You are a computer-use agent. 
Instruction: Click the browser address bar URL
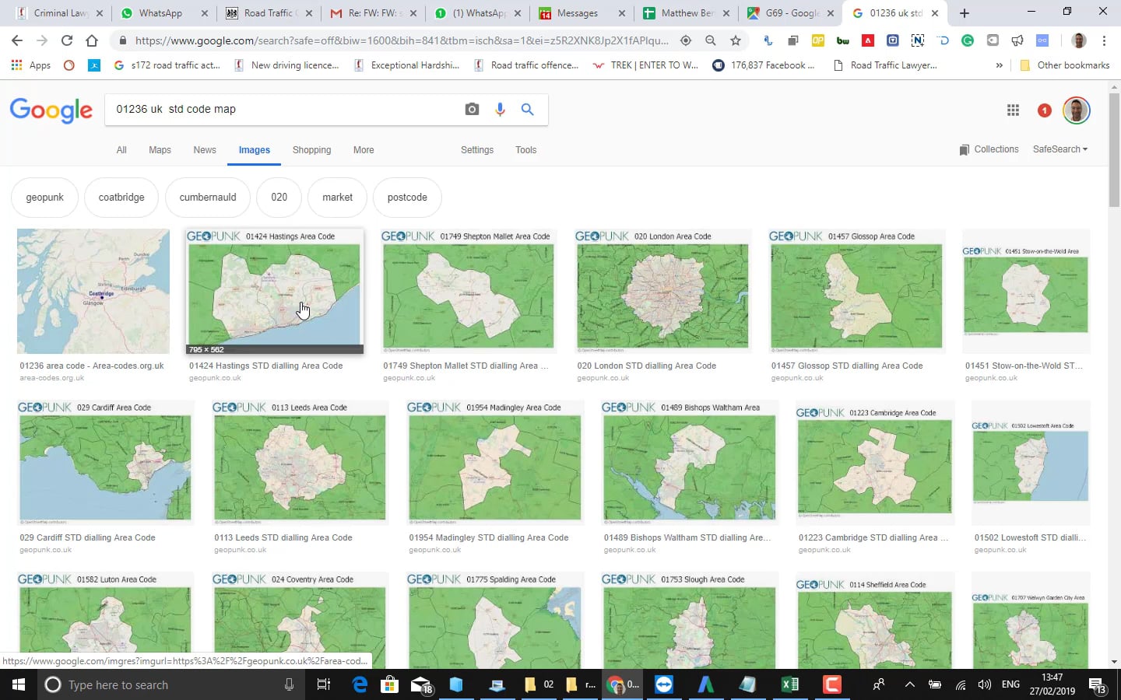click(x=401, y=40)
